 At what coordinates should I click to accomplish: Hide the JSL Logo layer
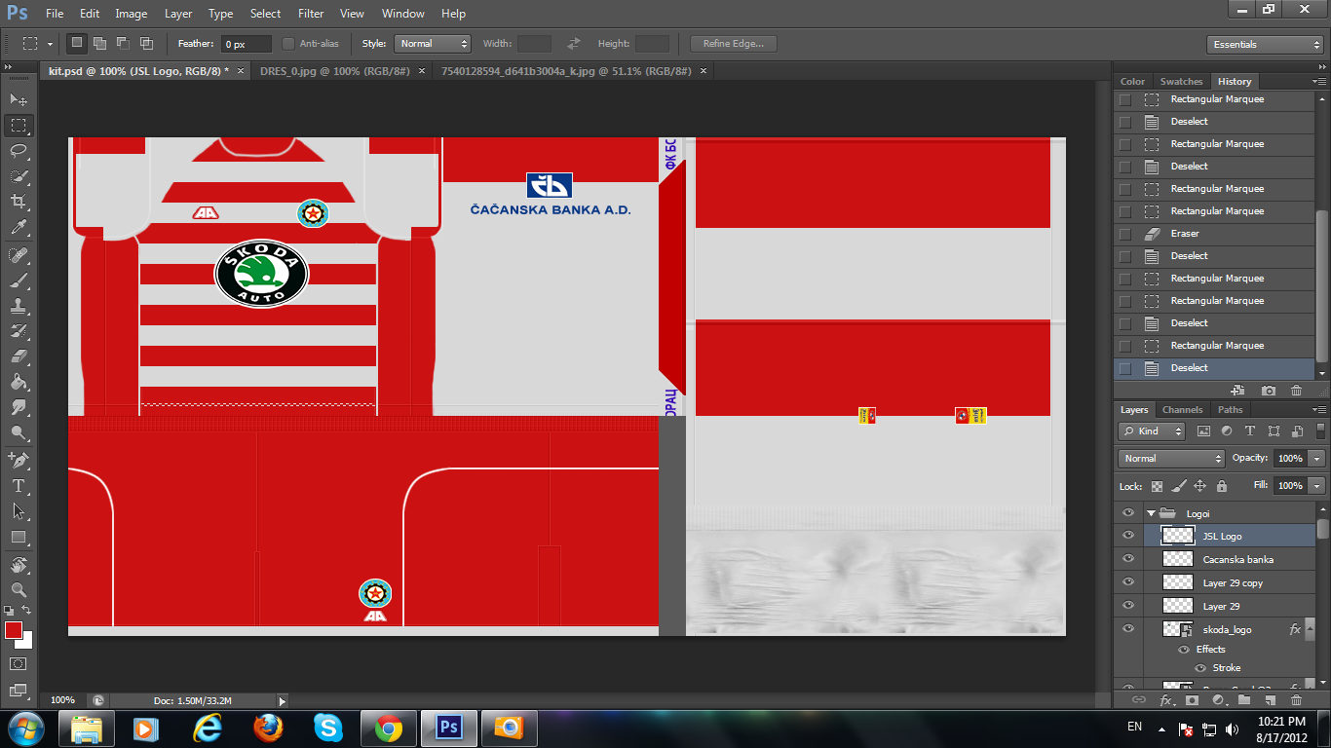(x=1128, y=536)
